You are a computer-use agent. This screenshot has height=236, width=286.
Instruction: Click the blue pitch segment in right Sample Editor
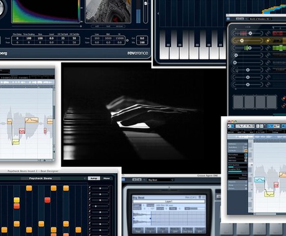pos(259,179)
